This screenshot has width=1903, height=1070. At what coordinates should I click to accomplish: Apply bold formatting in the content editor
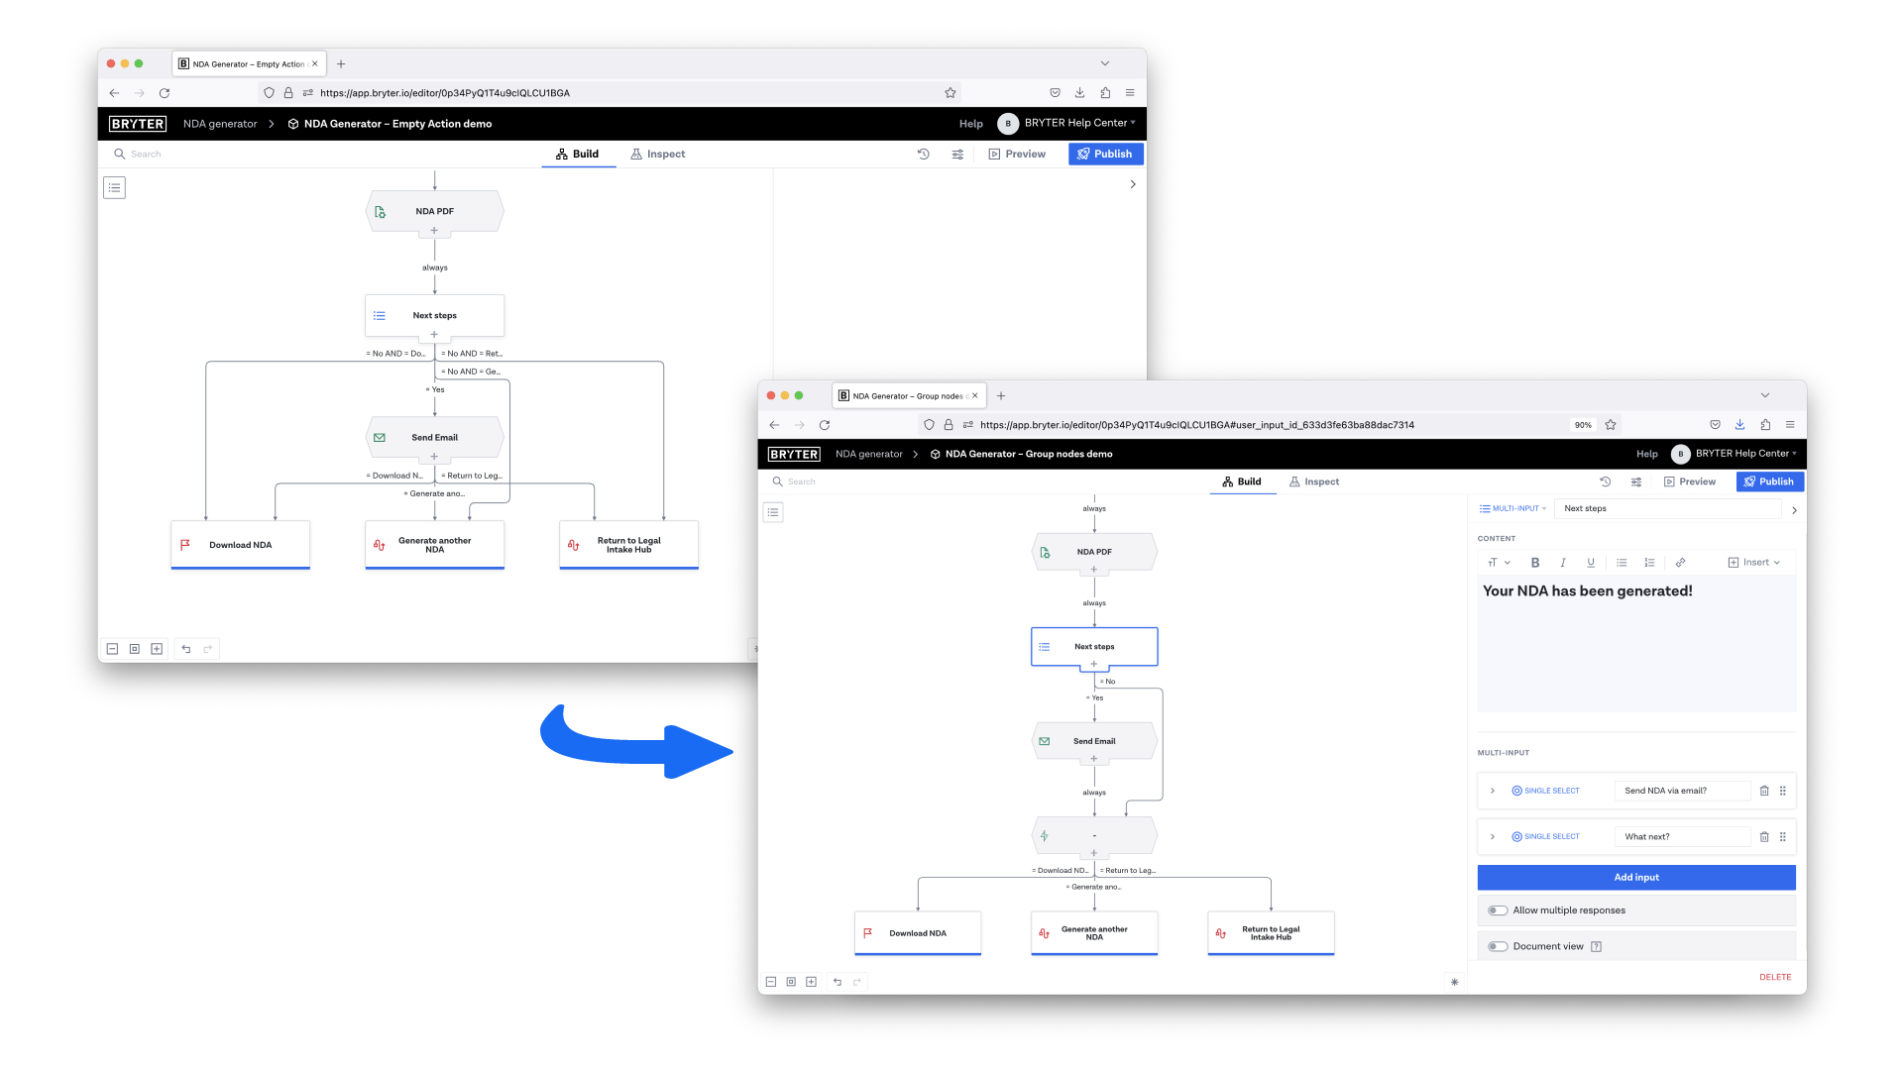[x=1535, y=562]
